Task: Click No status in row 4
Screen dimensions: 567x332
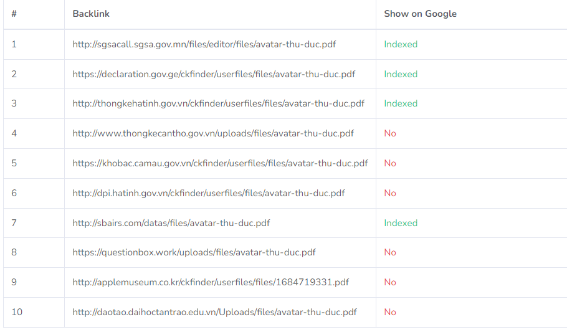Action: click(390, 133)
